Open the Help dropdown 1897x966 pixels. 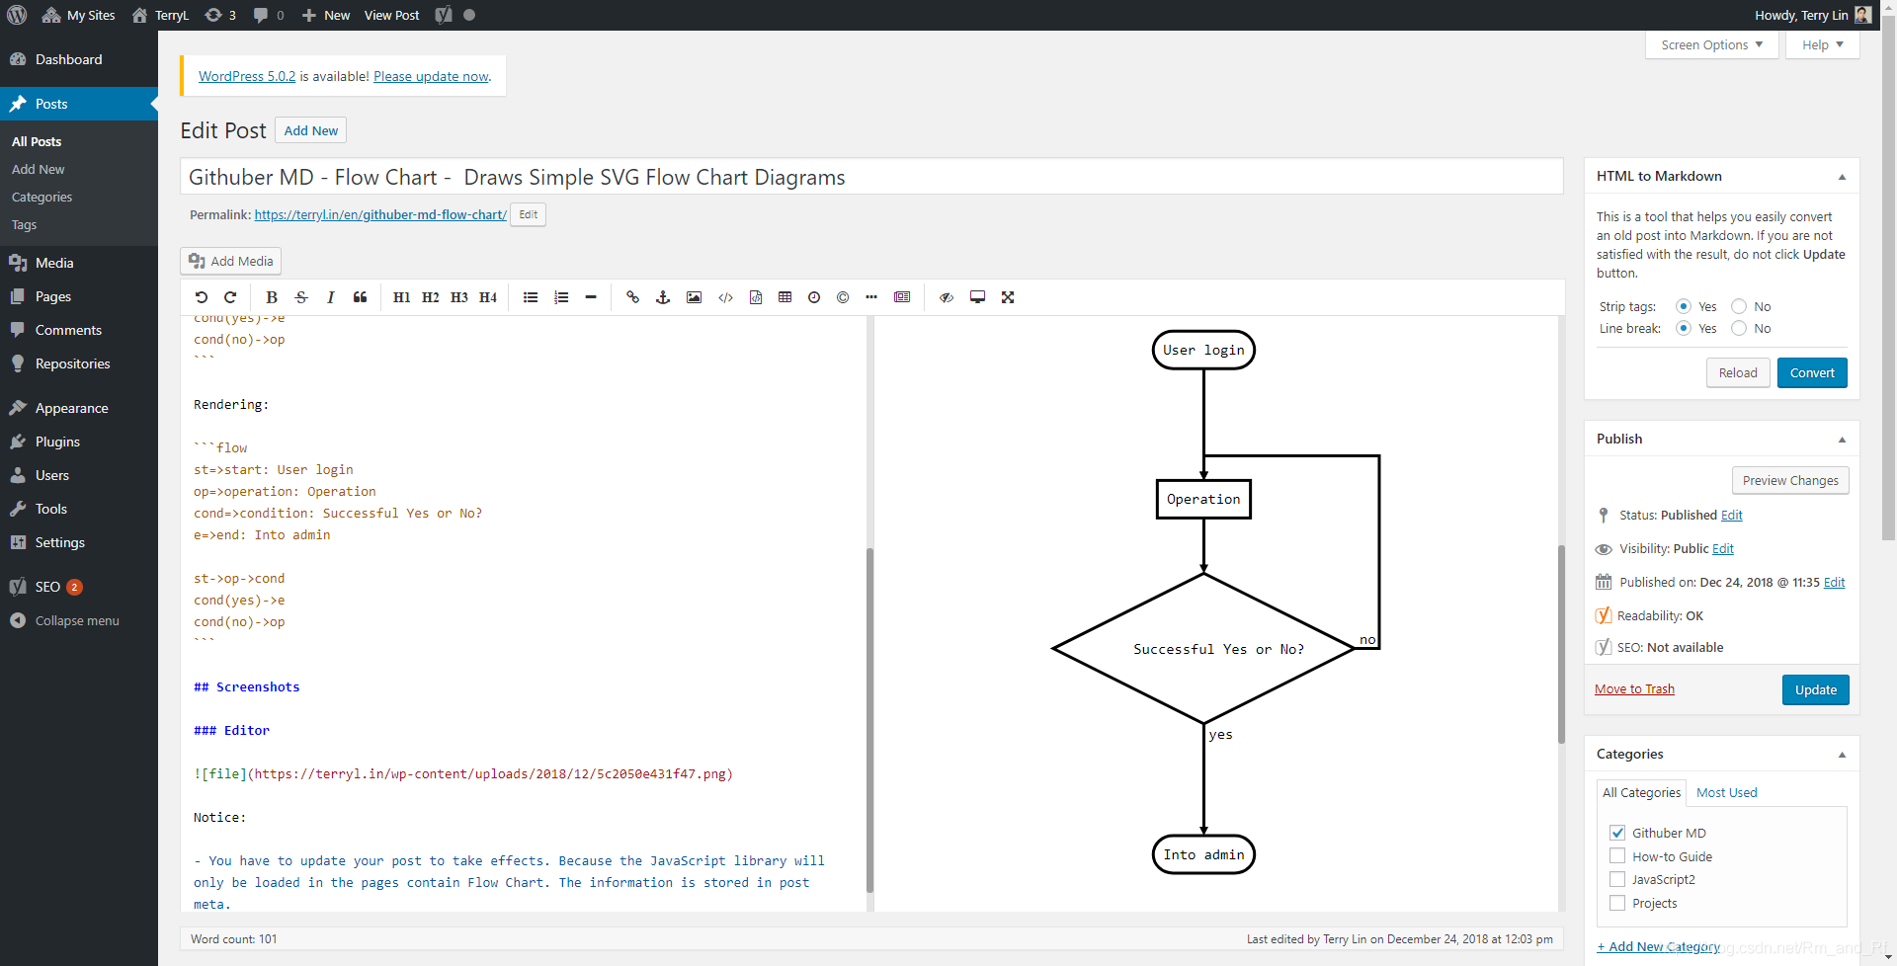tap(1822, 44)
